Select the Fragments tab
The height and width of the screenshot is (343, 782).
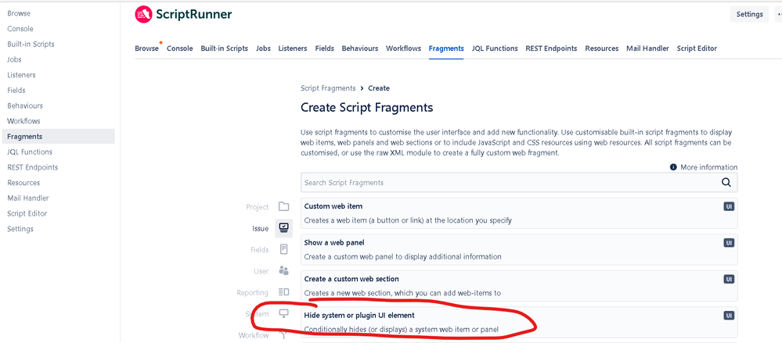coord(446,48)
